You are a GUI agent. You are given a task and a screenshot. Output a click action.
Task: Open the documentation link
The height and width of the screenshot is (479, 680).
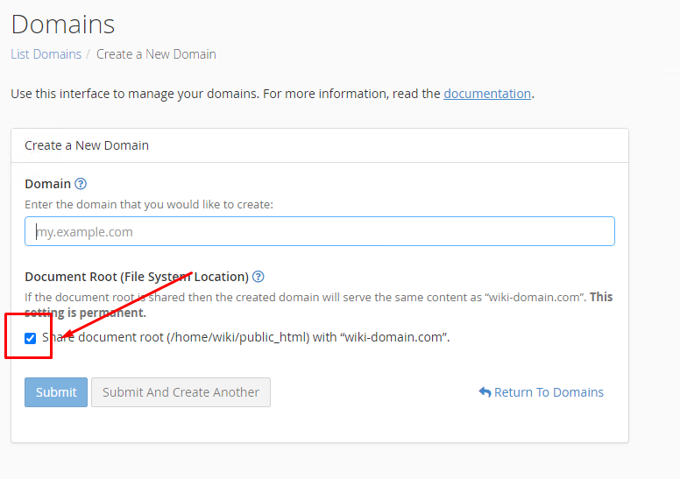(x=487, y=94)
